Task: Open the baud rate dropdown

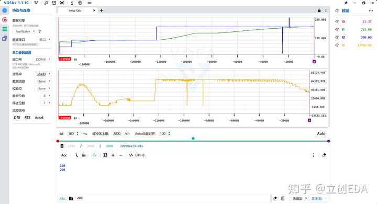Action: pos(42,74)
